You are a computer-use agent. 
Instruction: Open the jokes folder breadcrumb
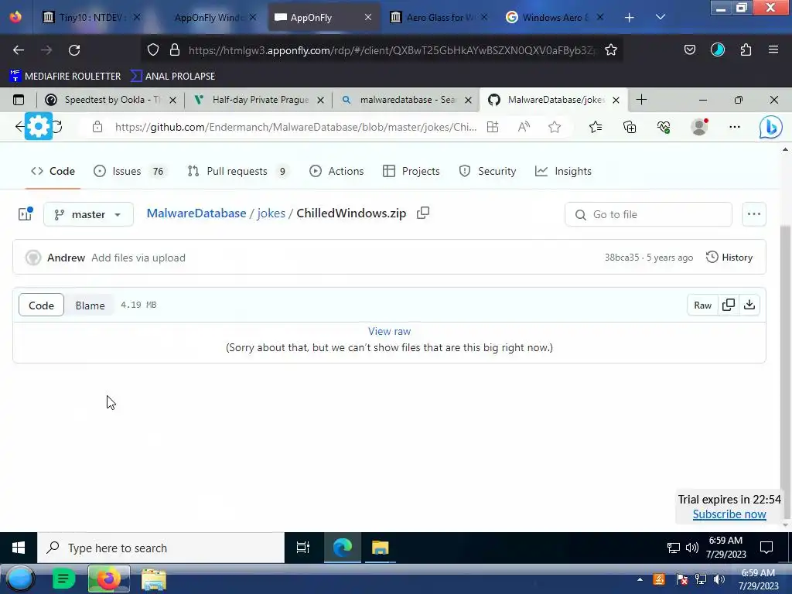tap(271, 213)
